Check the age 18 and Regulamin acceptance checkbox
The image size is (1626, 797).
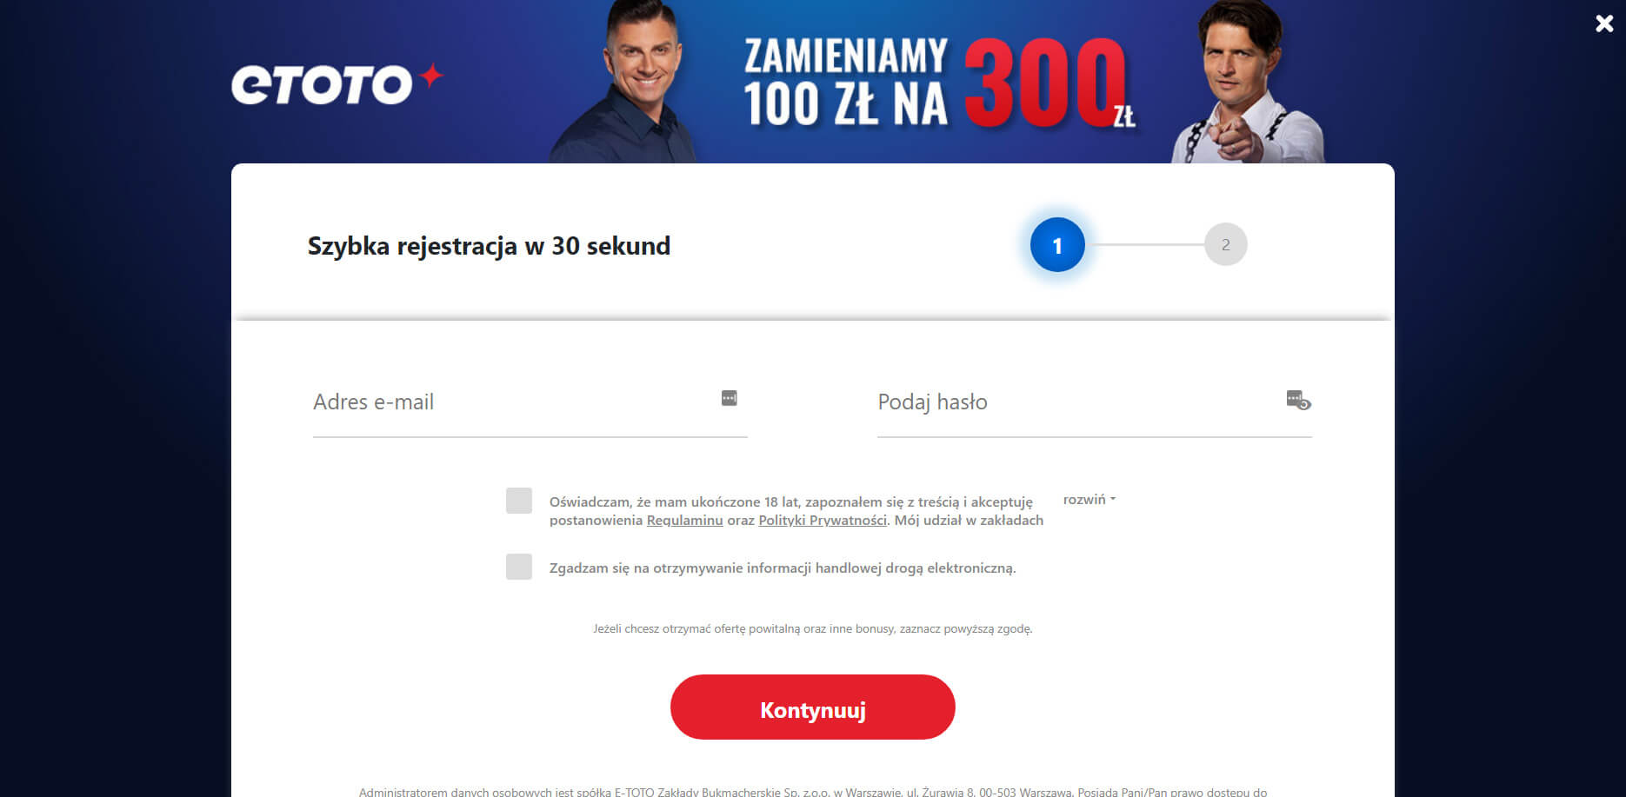click(x=519, y=501)
